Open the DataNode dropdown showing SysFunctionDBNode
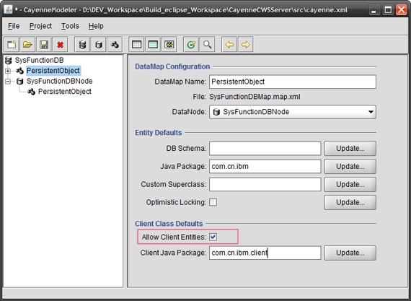Viewport: 411px width, 301px height. [x=293, y=112]
